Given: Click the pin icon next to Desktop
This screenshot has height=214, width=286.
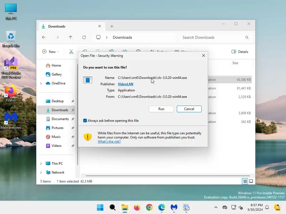Looking at the screenshot, I should [x=73, y=101].
